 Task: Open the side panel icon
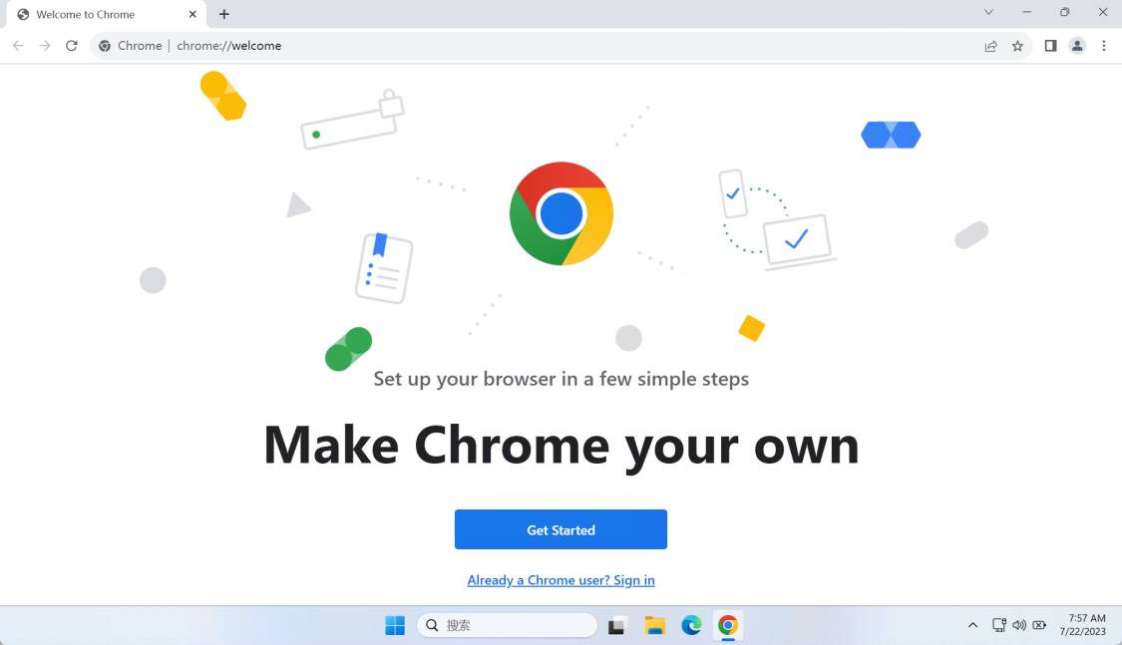point(1050,46)
